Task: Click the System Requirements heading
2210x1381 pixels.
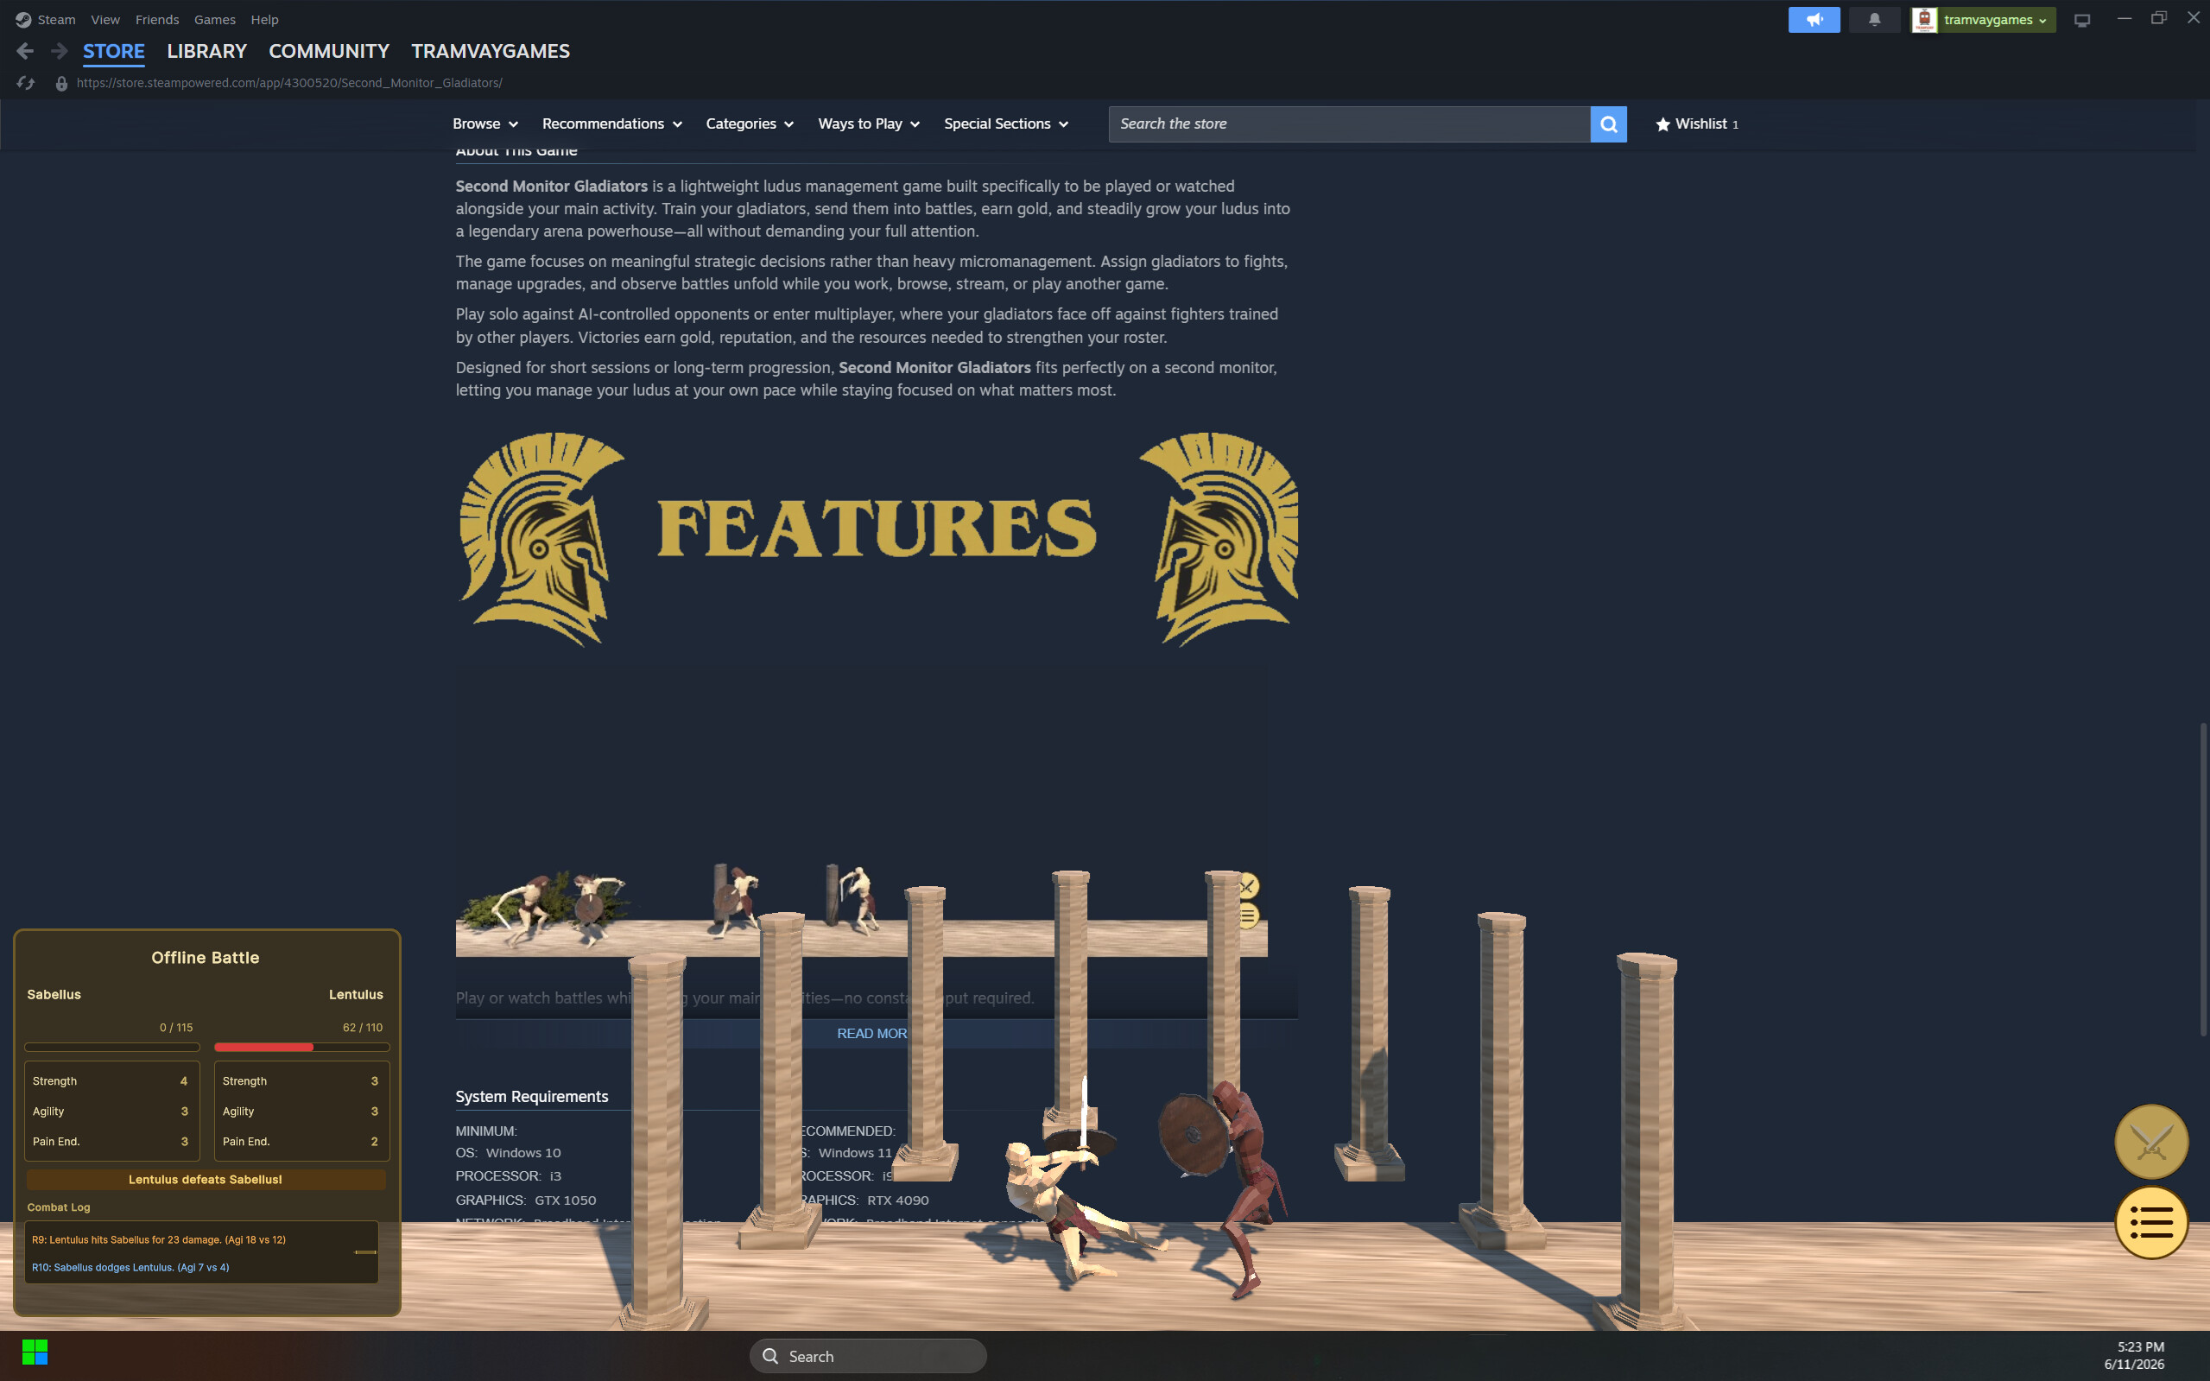Action: pos(531,1096)
